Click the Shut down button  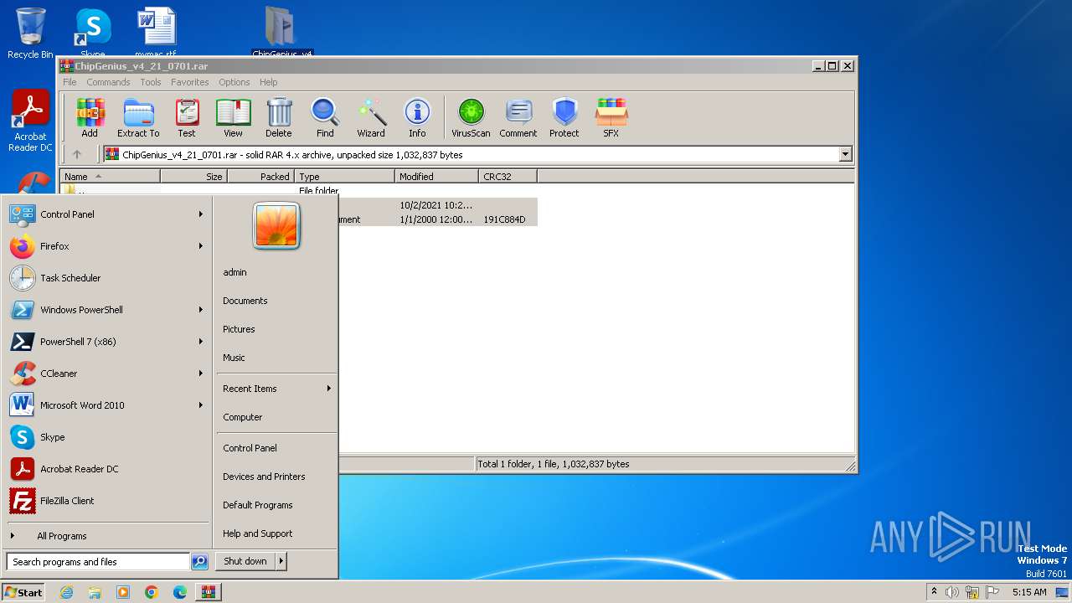coord(245,562)
